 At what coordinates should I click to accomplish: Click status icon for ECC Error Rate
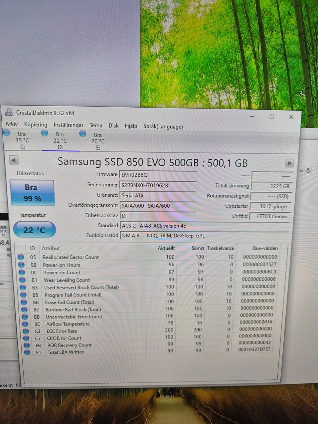click(x=26, y=331)
